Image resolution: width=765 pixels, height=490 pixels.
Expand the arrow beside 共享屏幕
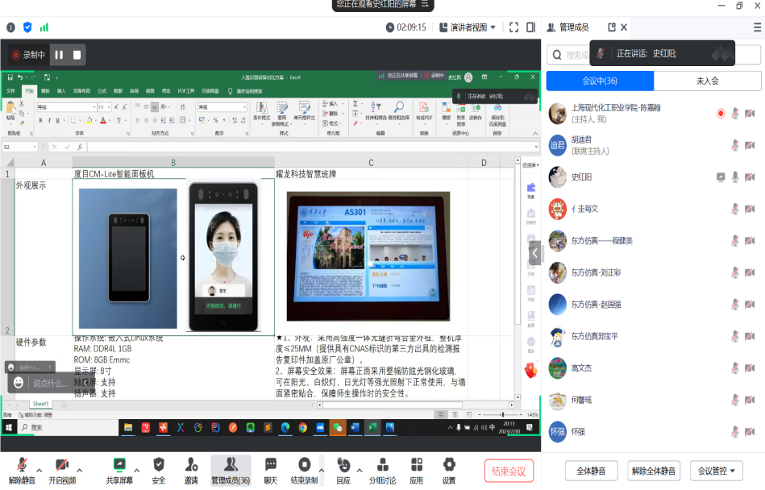point(137,470)
